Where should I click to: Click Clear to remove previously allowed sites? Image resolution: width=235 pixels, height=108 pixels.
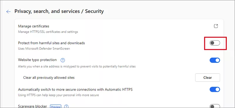tap(208, 77)
